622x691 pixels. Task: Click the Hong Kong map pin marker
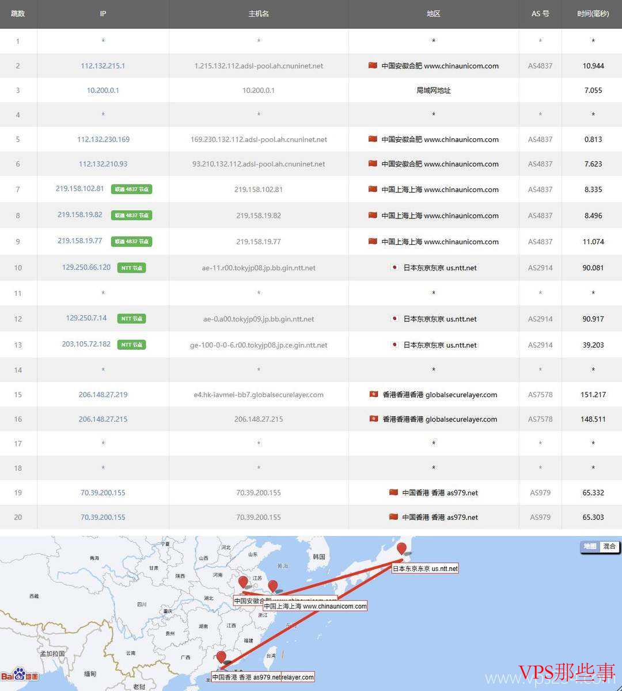click(x=222, y=658)
